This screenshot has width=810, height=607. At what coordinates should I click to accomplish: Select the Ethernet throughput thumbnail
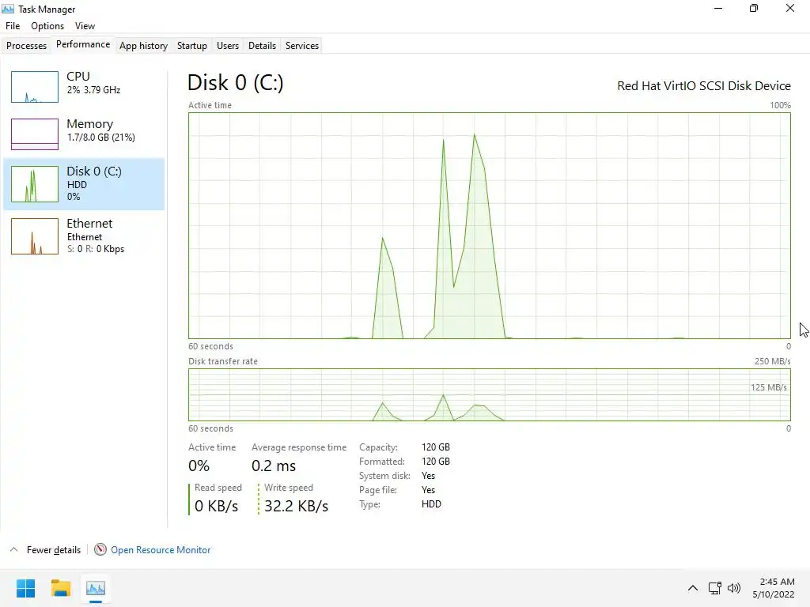pos(35,236)
